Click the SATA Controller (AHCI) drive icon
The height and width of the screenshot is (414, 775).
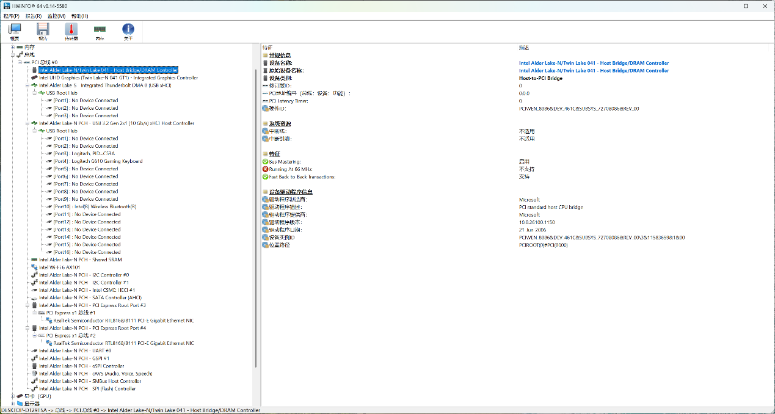(x=34, y=297)
